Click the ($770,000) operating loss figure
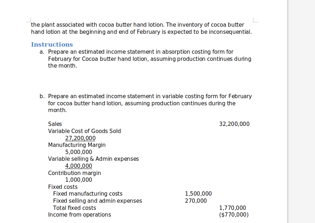This screenshot has height=223, width=315. tap(234, 215)
